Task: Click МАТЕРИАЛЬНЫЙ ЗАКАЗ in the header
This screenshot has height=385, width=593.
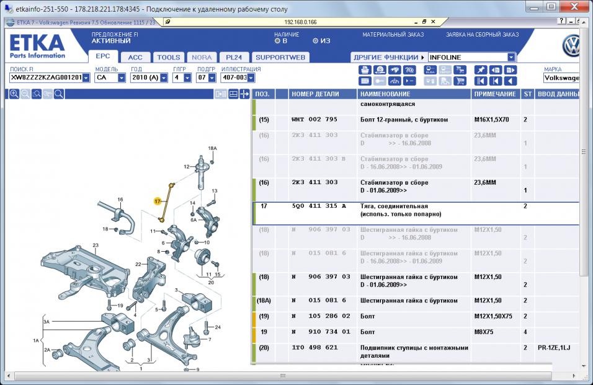Action: click(393, 34)
